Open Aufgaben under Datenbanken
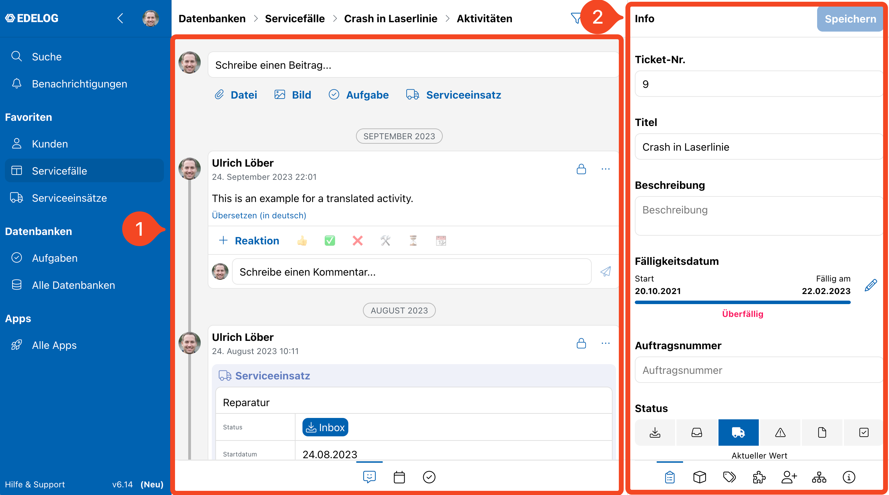 pos(84,258)
